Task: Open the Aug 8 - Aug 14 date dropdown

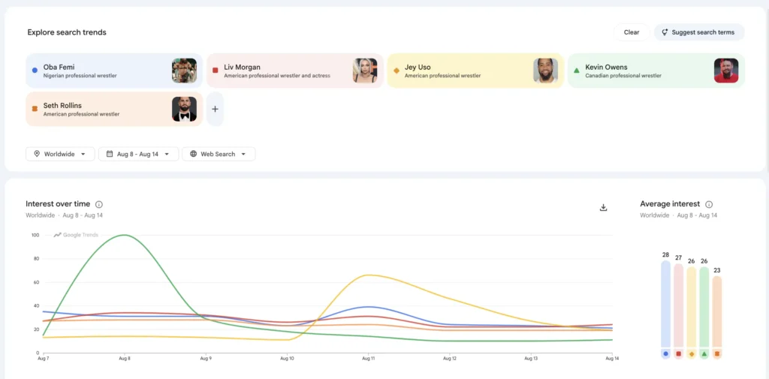Action: 138,154
